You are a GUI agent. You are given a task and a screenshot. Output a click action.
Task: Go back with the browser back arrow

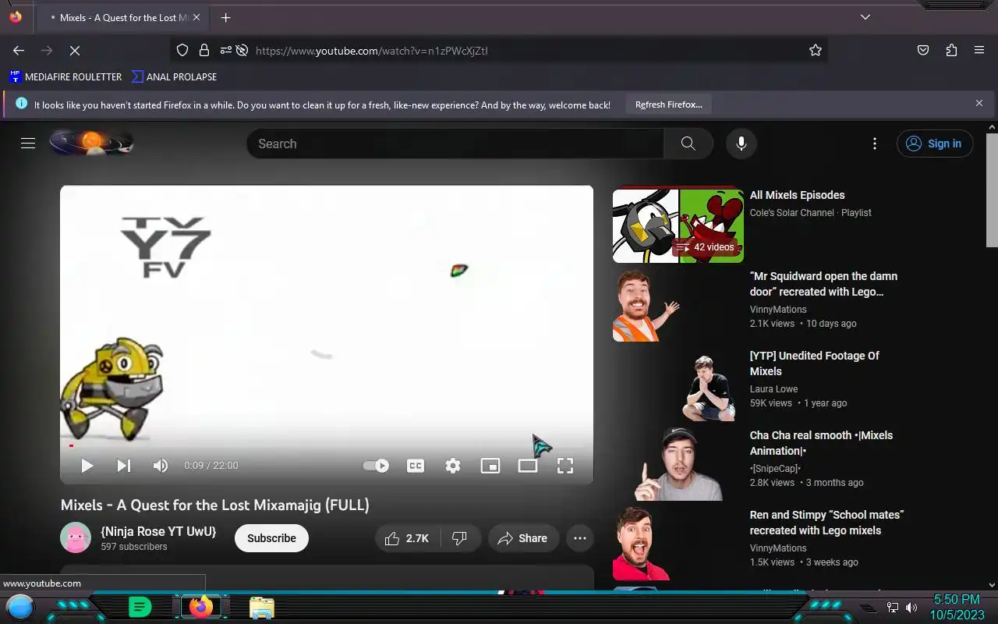click(x=19, y=50)
